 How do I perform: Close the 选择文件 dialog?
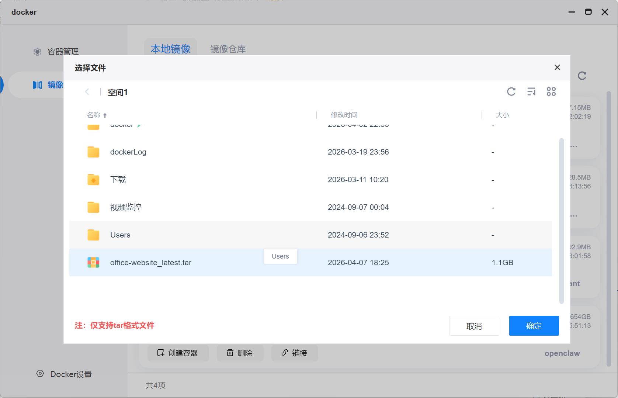557,68
